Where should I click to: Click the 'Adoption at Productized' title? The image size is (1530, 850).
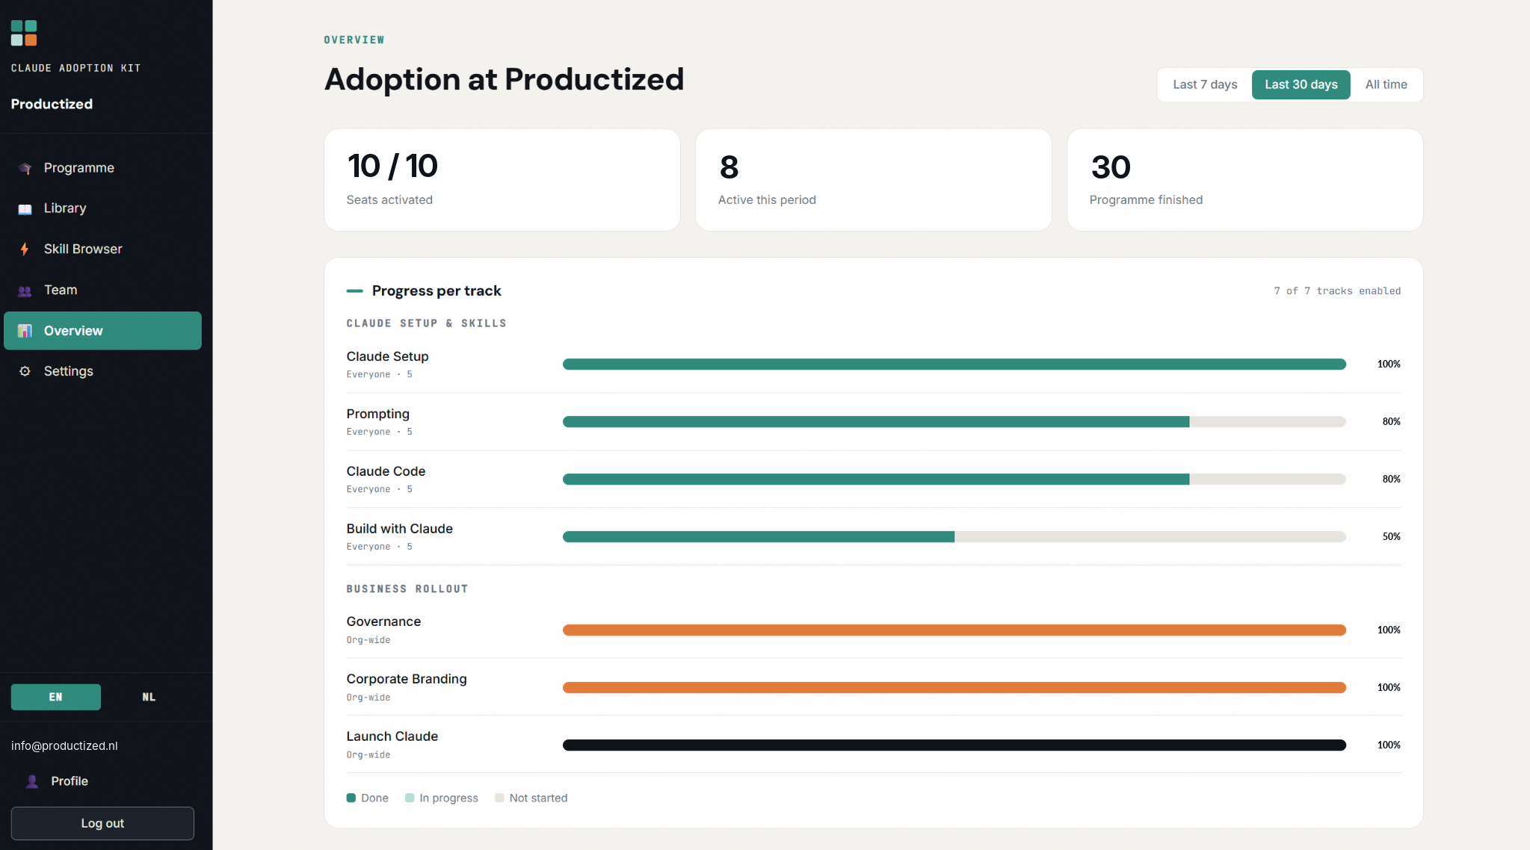tap(504, 80)
